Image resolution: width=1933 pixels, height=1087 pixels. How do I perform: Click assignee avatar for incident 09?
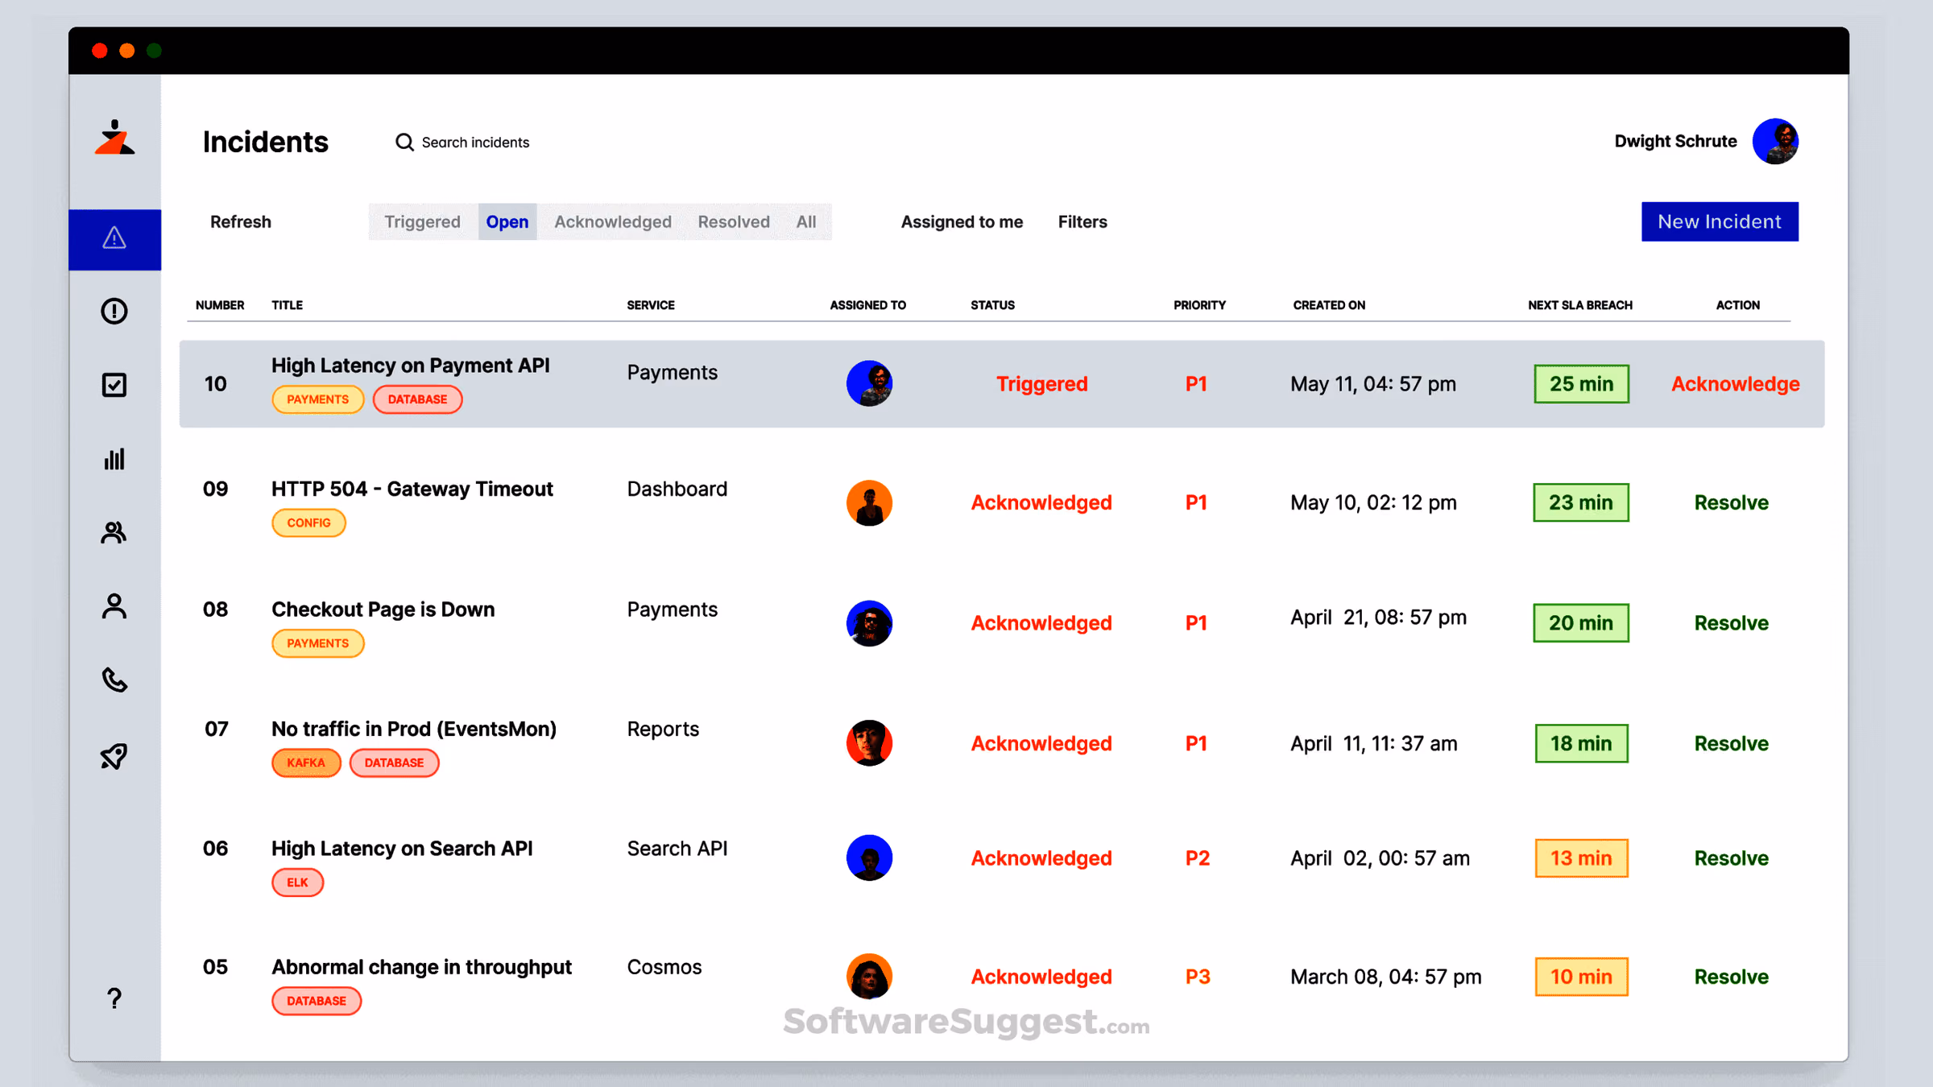point(869,502)
